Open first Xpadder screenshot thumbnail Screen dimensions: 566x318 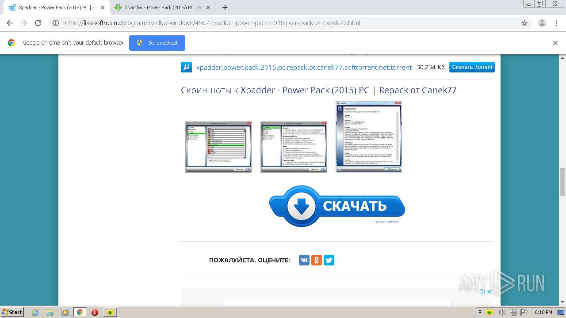218,147
